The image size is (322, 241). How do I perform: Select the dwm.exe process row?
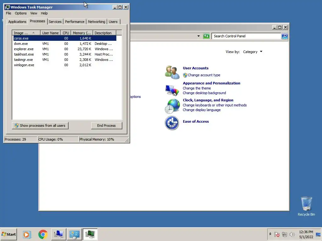65,44
